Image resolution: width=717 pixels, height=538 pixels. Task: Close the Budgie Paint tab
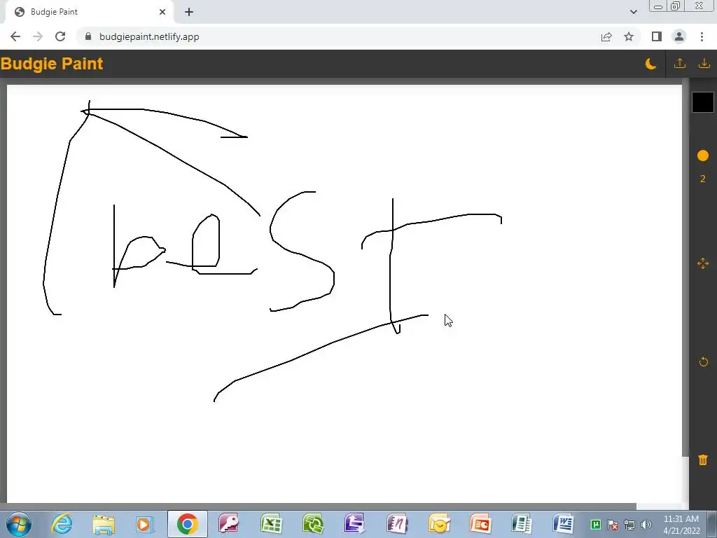click(162, 12)
